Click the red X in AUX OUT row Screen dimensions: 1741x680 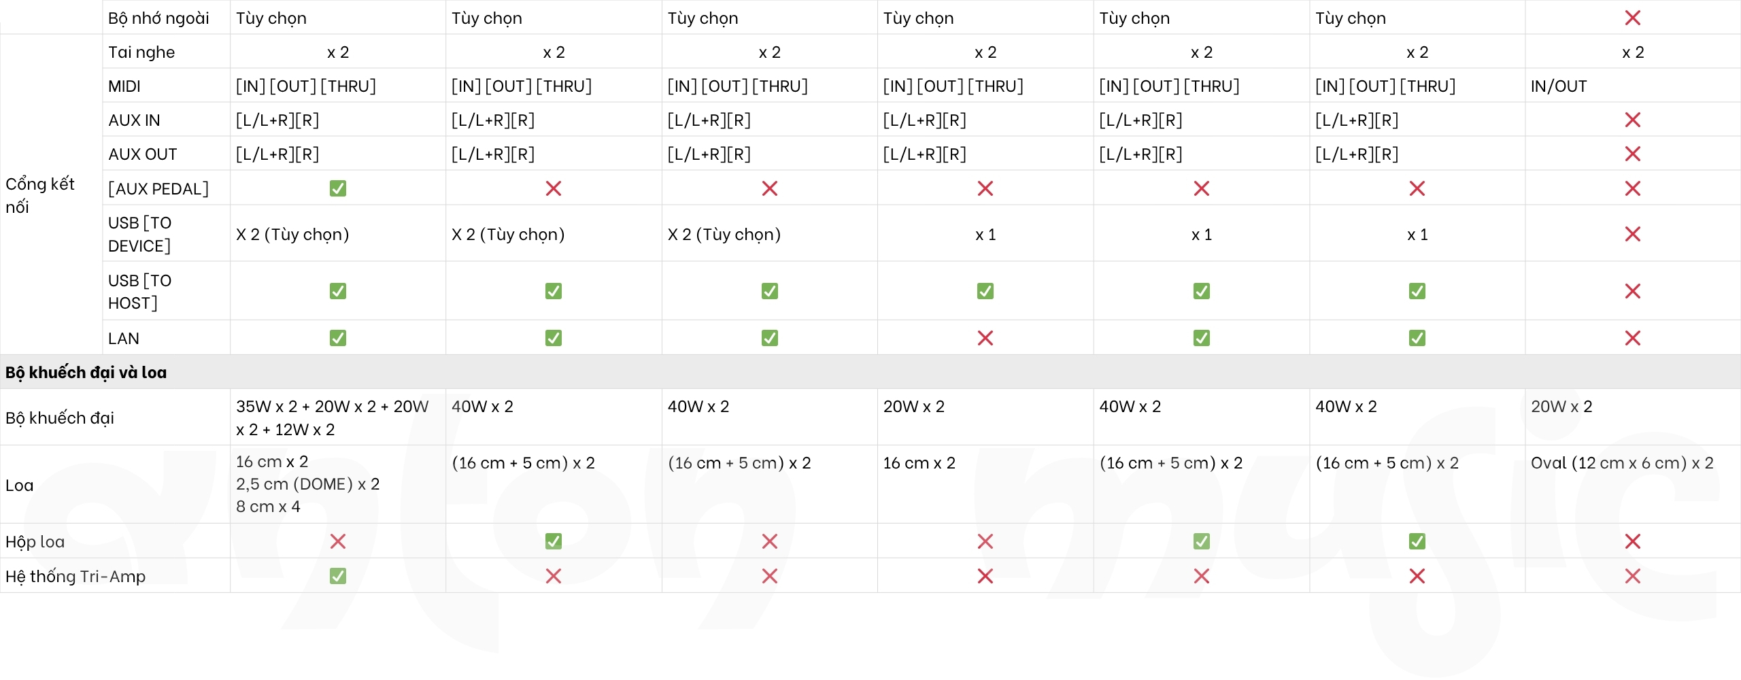pos(1632,154)
